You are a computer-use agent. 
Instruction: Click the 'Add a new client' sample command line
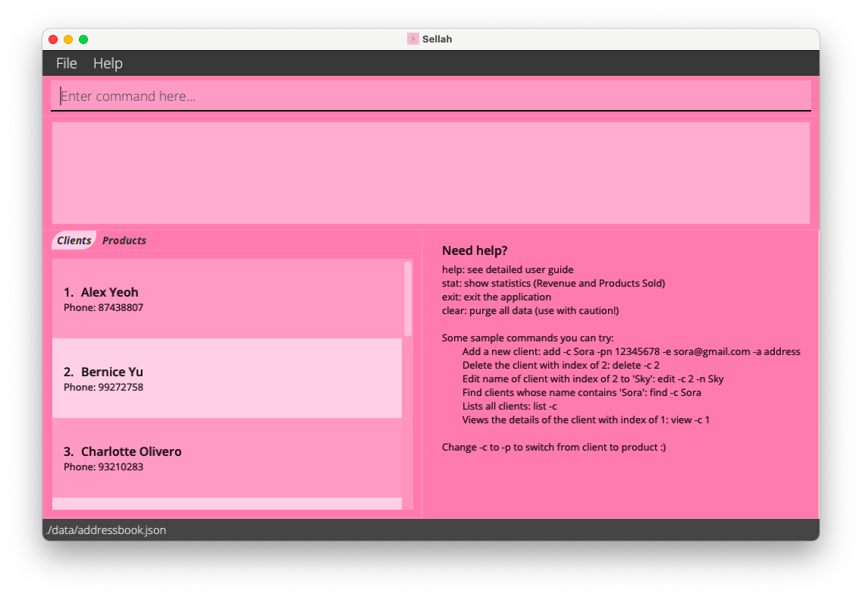pyautogui.click(x=631, y=352)
